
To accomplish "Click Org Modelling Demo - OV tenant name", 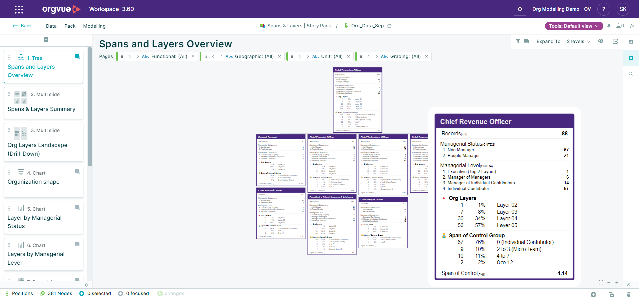I will coord(561,9).
